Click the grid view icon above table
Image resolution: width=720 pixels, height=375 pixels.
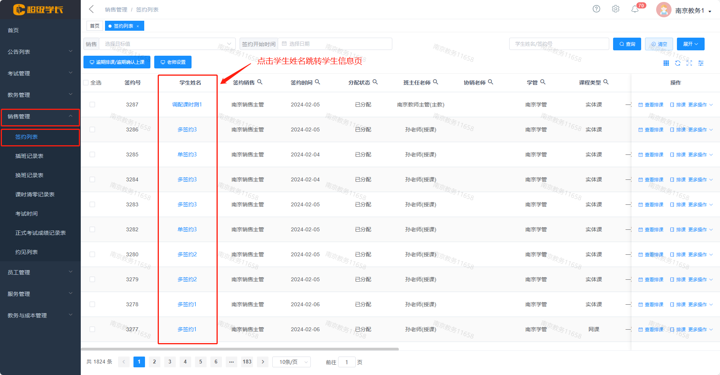(x=666, y=63)
